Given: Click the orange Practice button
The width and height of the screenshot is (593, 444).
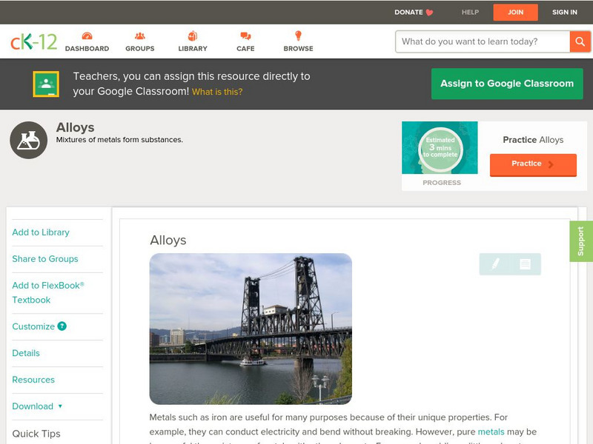Looking at the screenshot, I should tap(533, 164).
